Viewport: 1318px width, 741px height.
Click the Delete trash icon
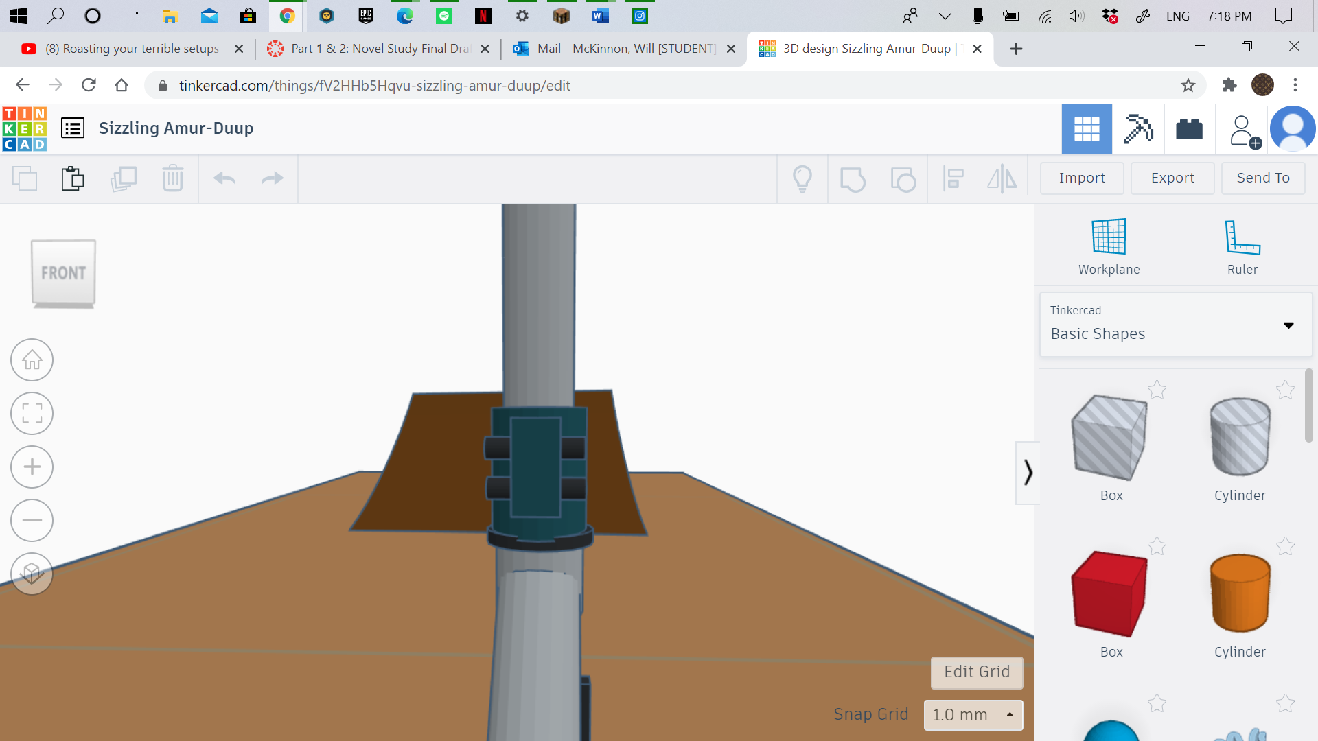coord(172,178)
